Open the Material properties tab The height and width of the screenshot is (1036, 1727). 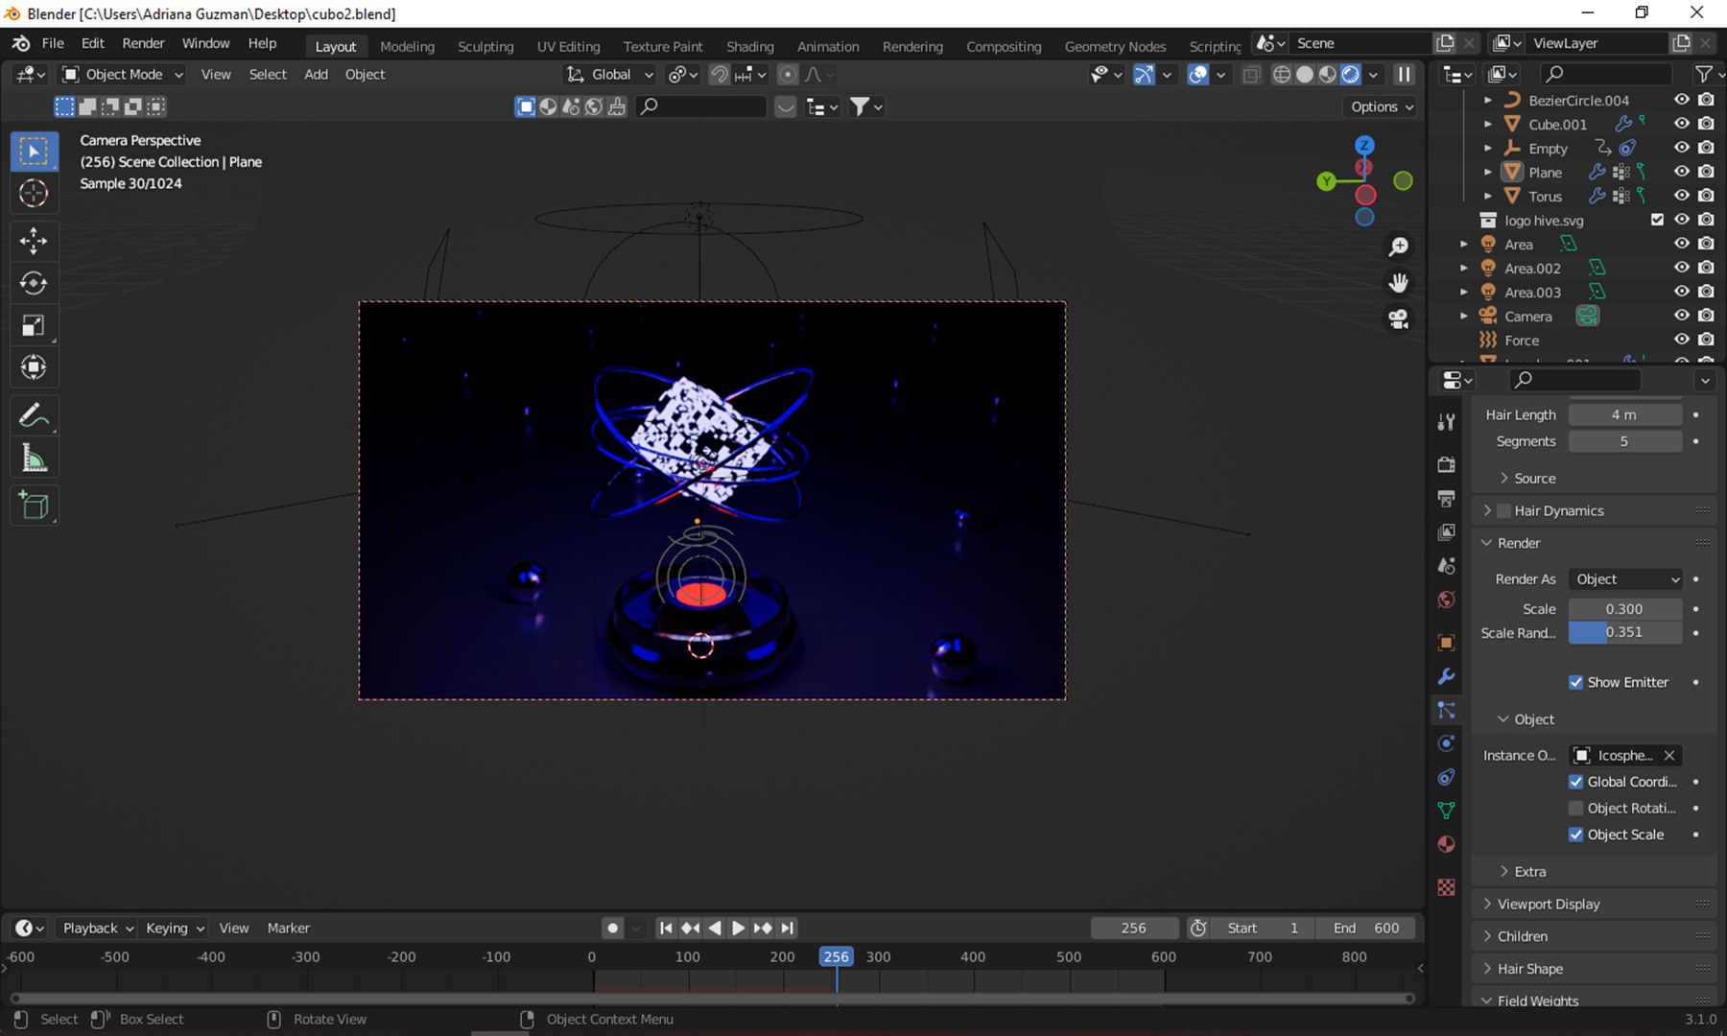pyautogui.click(x=1446, y=844)
